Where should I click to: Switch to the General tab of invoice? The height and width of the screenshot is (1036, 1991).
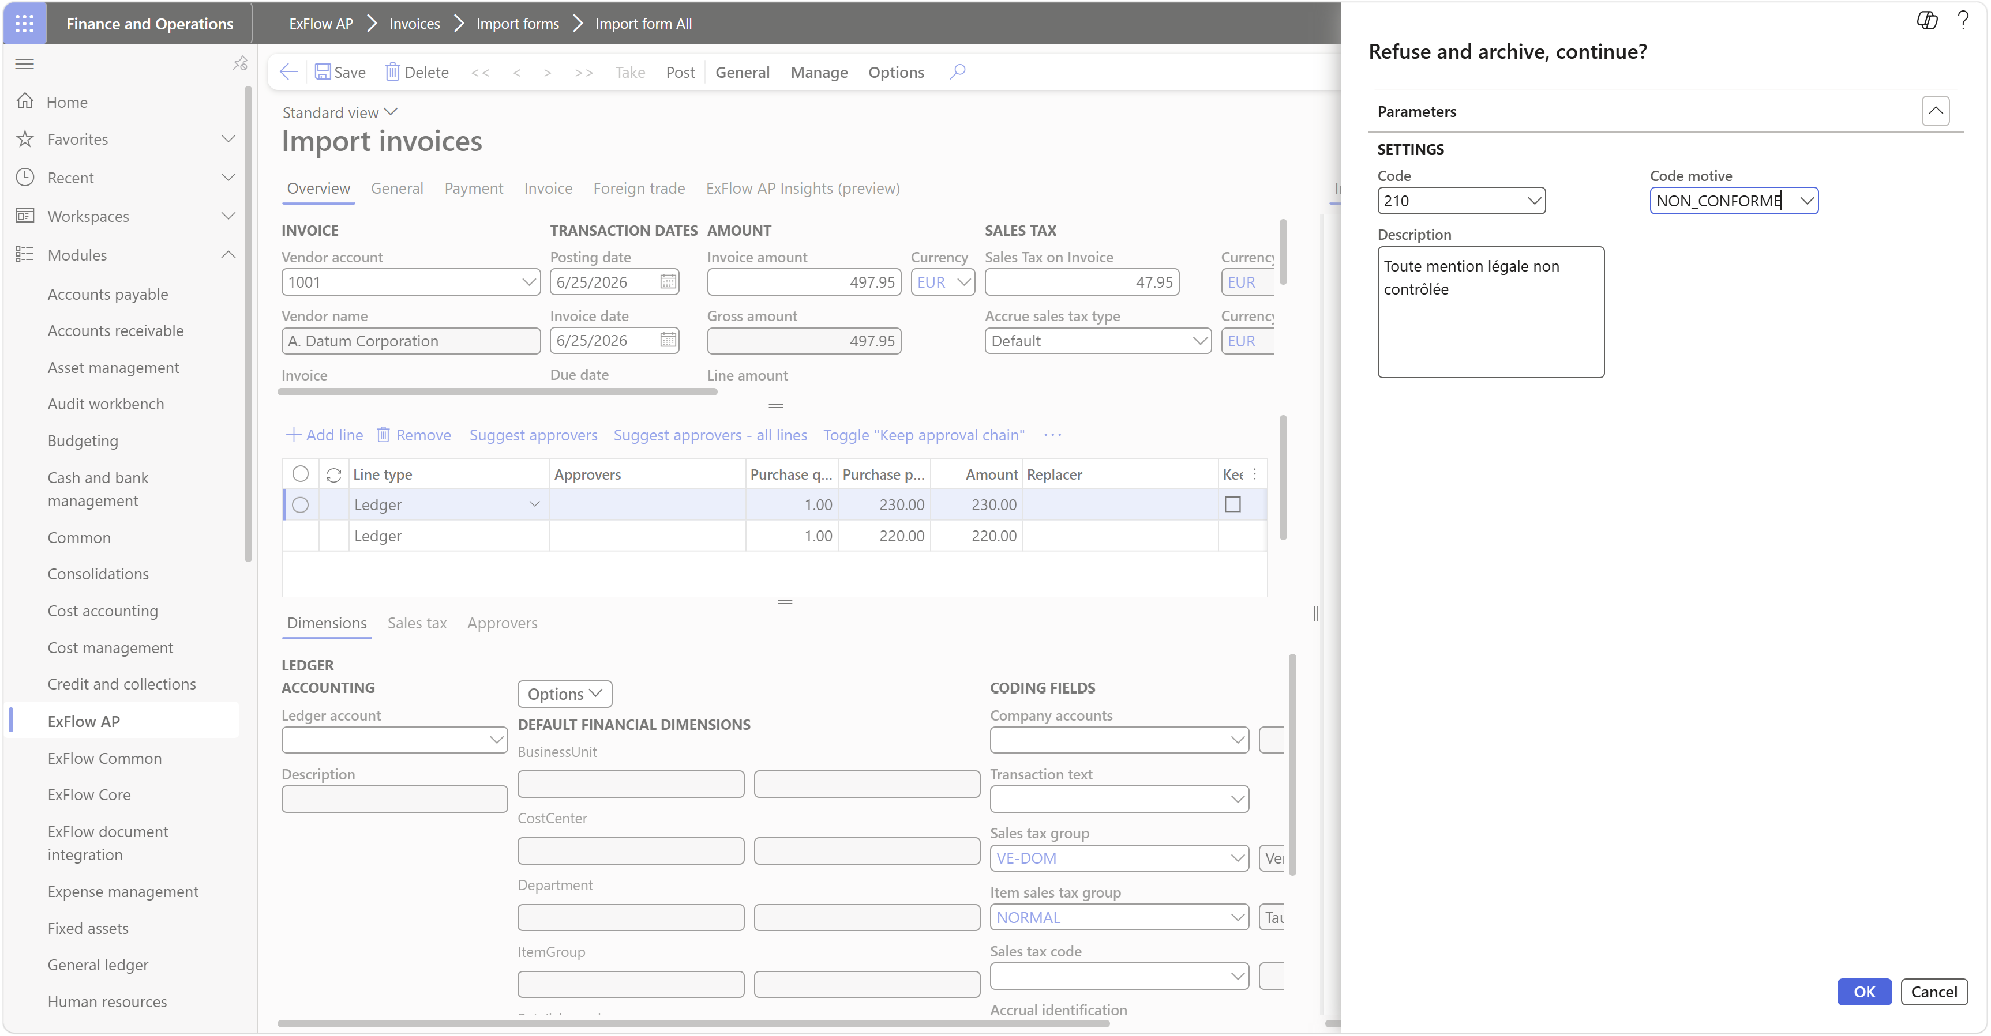coord(398,189)
